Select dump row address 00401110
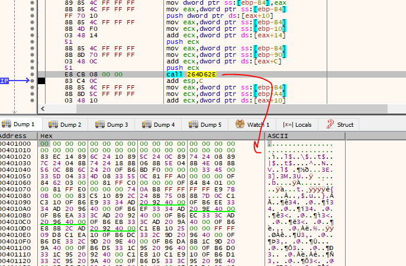The width and height of the screenshot is (406, 266). [x=15, y=254]
